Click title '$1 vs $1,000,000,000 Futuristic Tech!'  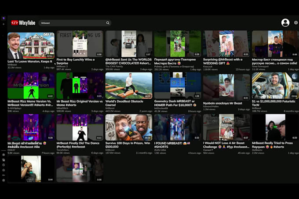coord(273,103)
